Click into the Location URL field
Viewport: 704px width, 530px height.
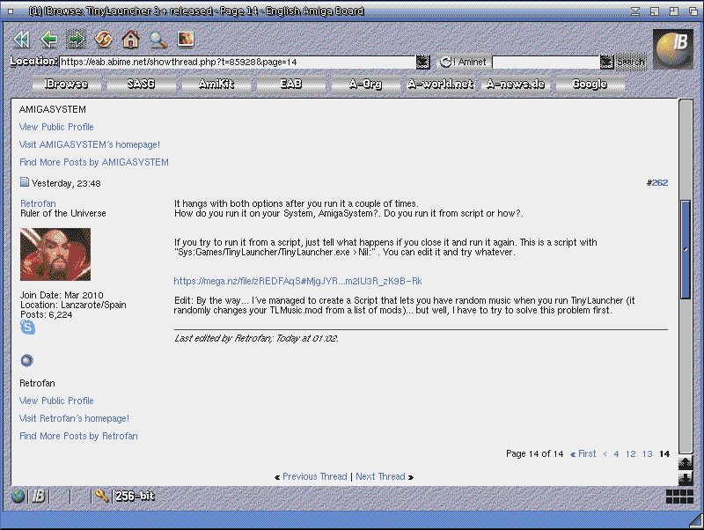coord(238,62)
